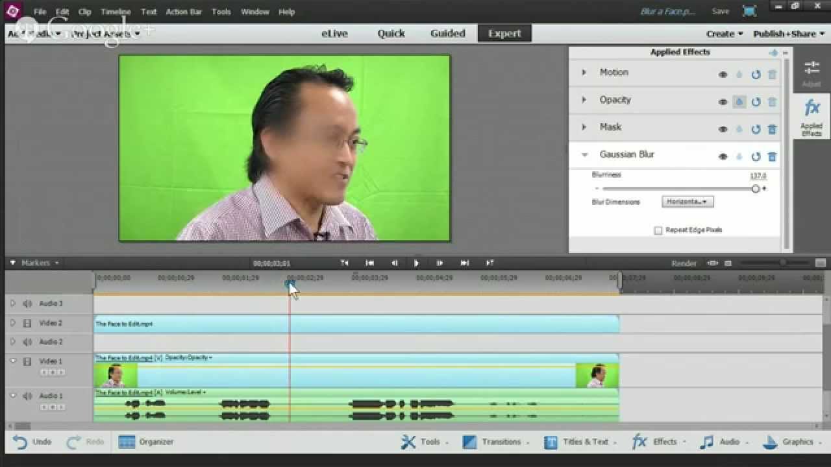
Task: Open Titles & Text panel
Action: click(x=580, y=442)
